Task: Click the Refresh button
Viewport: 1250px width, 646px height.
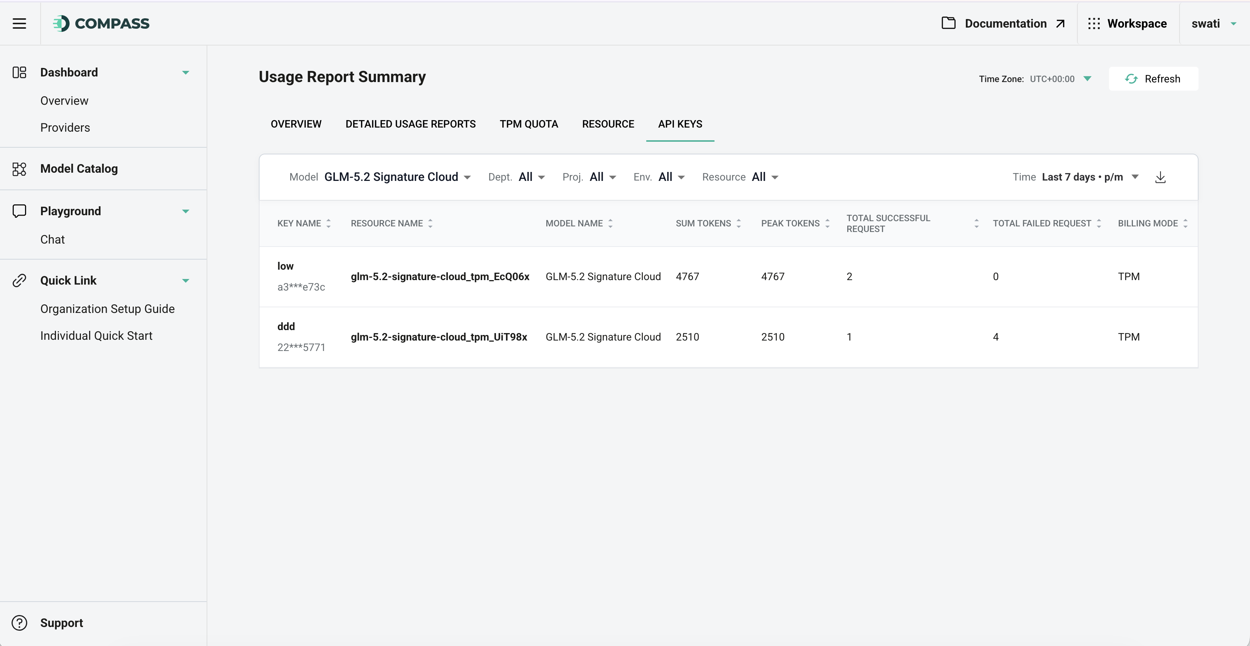Action: 1153,79
